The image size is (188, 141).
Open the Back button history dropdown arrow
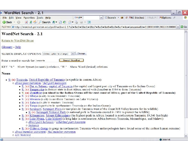[x=14, y=22]
